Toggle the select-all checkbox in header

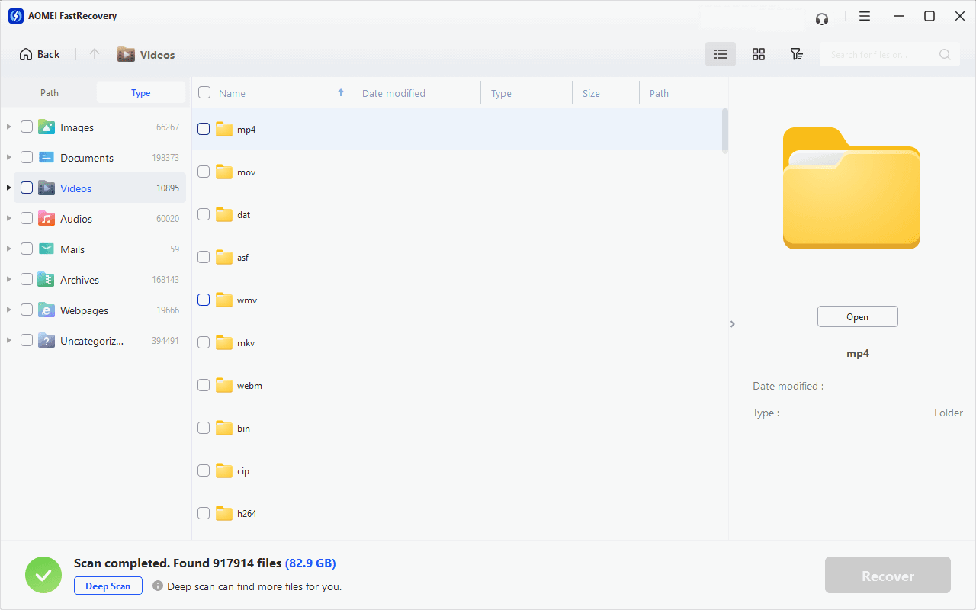[x=204, y=93]
